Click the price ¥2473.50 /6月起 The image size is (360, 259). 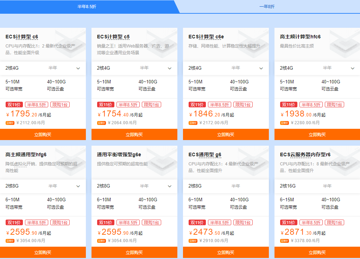(x=212, y=232)
